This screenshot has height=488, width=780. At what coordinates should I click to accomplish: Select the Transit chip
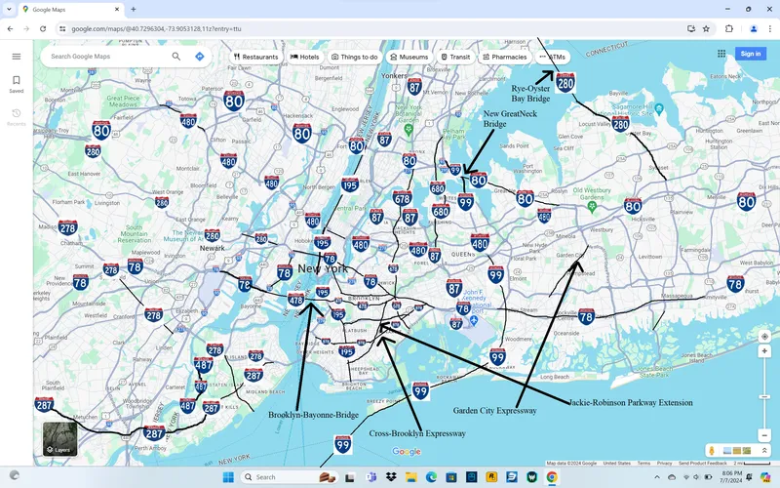coord(455,57)
